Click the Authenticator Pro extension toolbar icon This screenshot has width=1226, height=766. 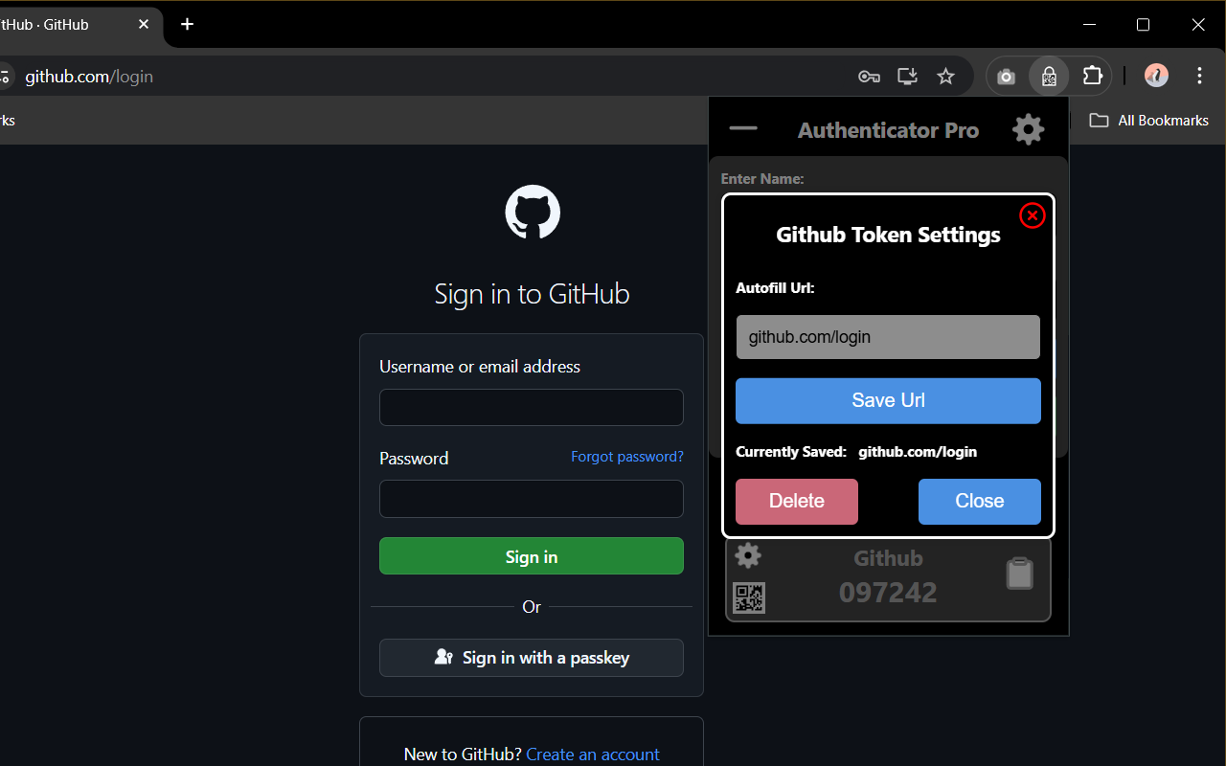point(1049,76)
